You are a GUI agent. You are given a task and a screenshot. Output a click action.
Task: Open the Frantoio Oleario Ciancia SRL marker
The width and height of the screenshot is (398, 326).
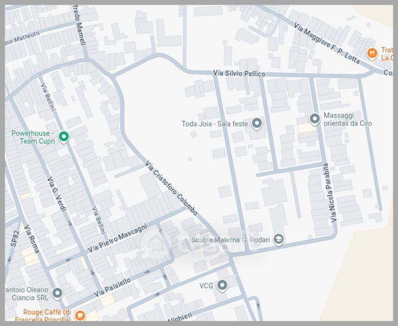(x=57, y=293)
